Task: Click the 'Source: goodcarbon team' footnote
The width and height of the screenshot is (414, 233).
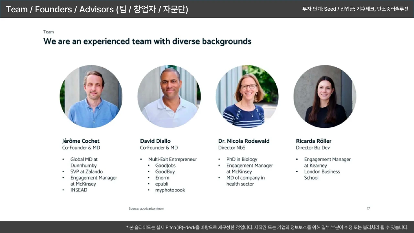Action: point(146,208)
